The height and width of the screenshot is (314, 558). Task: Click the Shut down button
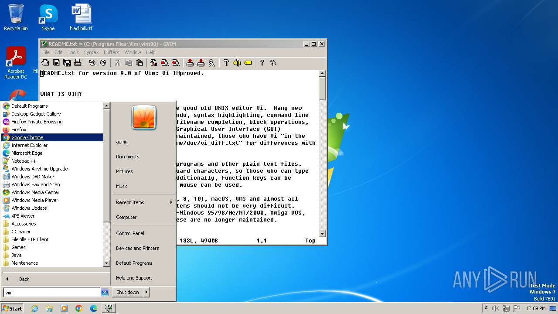coord(128,292)
